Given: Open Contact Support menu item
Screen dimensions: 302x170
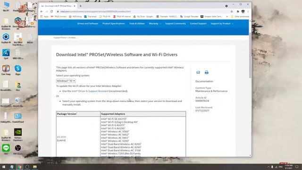Looking at the screenshot, I should [198, 24].
